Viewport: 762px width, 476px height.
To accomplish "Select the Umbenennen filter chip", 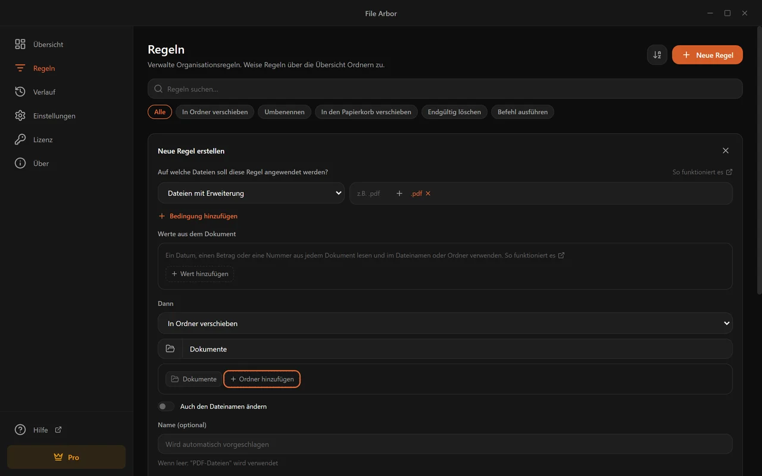I will [285, 112].
